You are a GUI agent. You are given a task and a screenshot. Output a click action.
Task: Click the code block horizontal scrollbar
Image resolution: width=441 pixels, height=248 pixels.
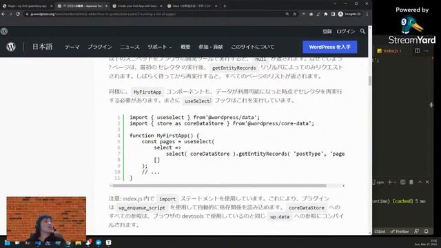pos(219,185)
